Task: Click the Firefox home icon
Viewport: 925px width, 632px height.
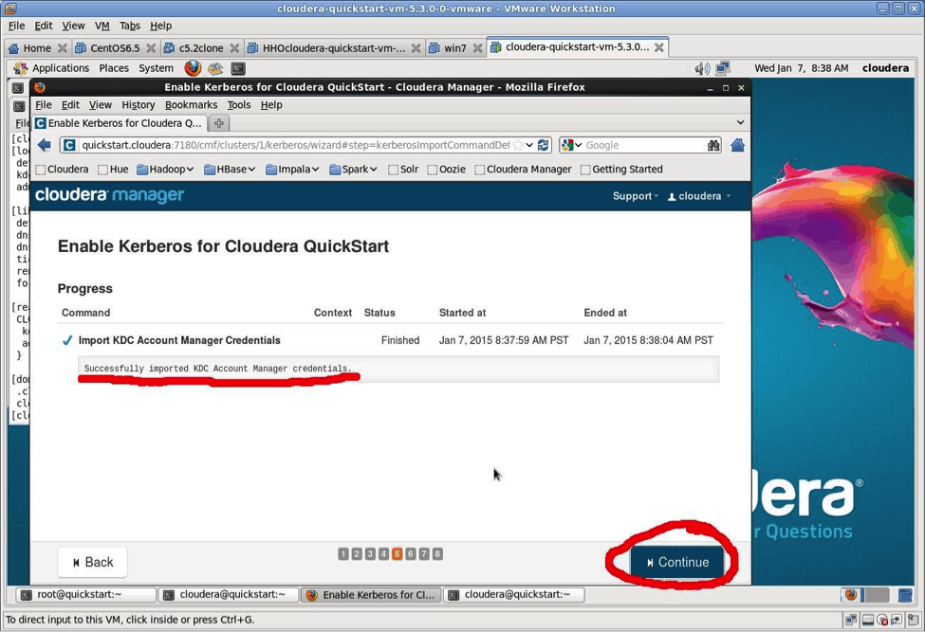Action: [x=737, y=145]
